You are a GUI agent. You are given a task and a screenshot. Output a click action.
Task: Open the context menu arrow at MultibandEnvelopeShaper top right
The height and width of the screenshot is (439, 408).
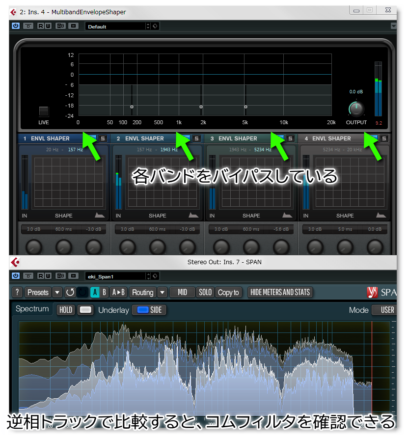click(393, 26)
